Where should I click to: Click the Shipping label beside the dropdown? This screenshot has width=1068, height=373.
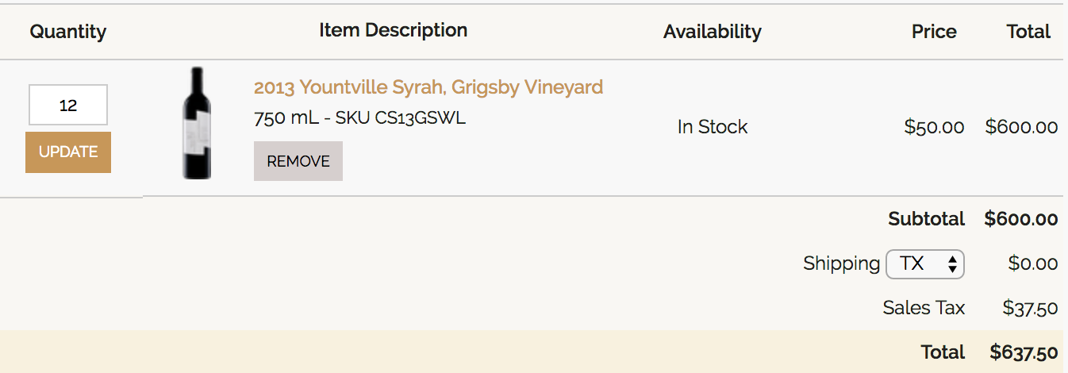[x=841, y=263]
